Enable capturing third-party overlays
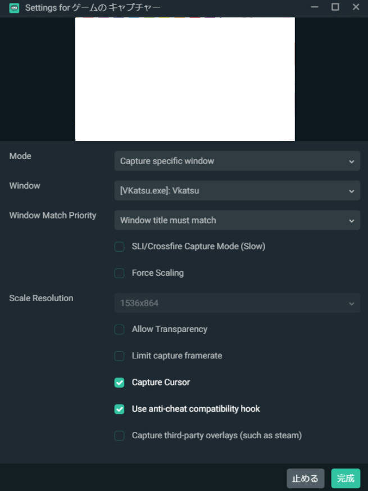 [x=119, y=435]
